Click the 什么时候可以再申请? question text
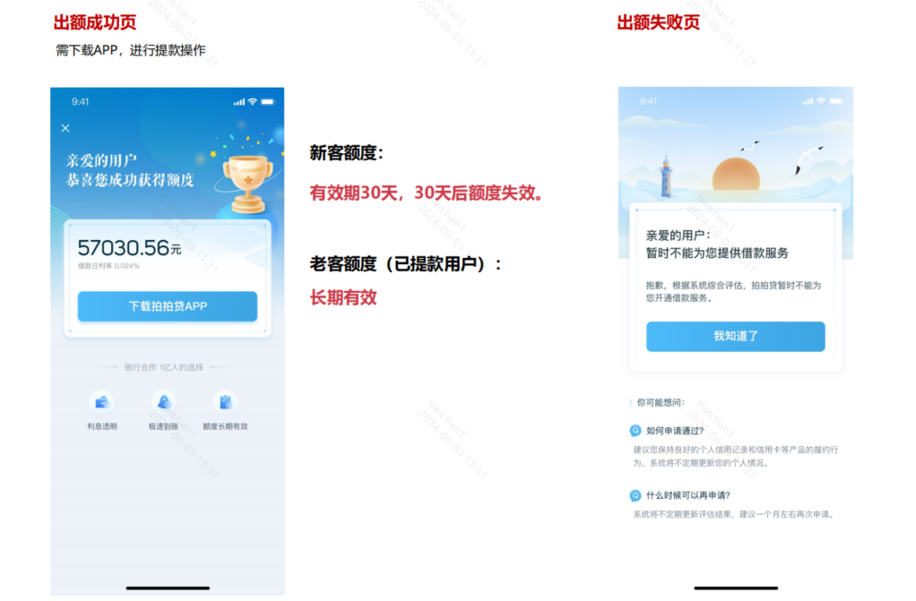This screenshot has width=916, height=601. click(x=687, y=496)
